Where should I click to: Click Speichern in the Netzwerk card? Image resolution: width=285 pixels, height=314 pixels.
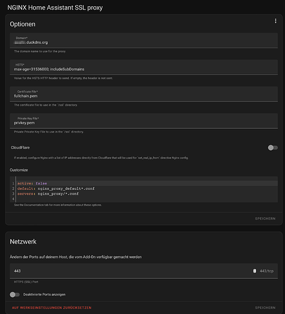click(x=265, y=308)
